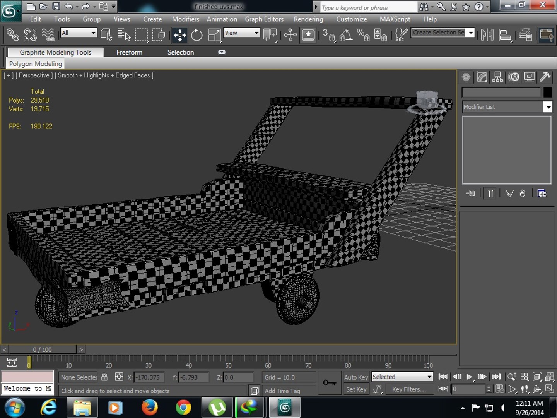Click the search keyword input field
Viewport: 557px width, 418px height.
click(368, 7)
